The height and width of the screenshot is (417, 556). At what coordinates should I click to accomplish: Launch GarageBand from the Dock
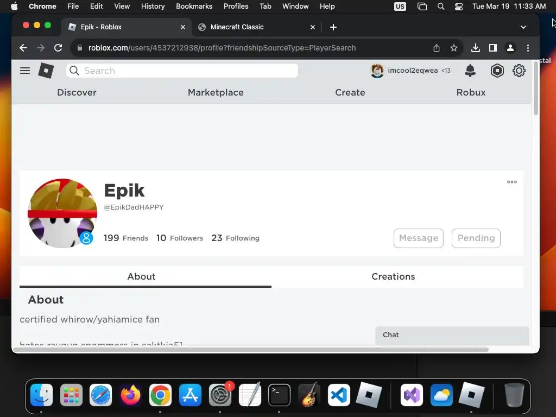click(x=309, y=395)
